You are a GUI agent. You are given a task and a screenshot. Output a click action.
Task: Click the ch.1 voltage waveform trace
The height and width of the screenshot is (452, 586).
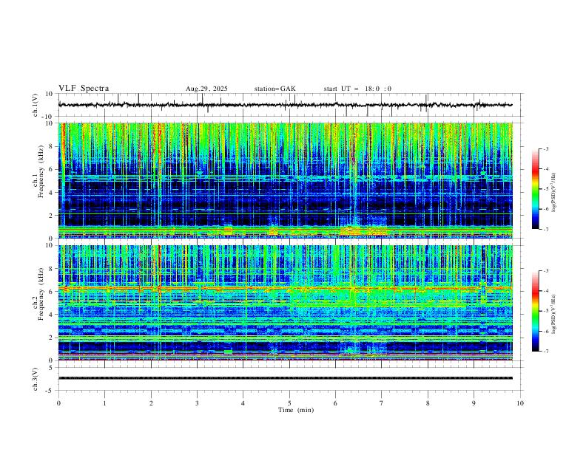(x=285, y=105)
